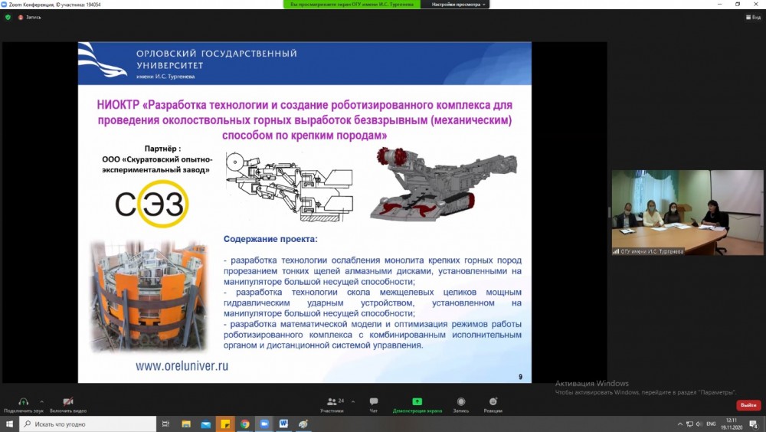Expand audio options arrow beside Подключить звук

(x=41, y=401)
